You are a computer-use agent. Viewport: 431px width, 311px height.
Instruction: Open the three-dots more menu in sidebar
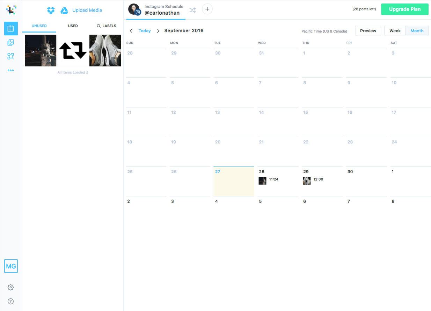11,70
